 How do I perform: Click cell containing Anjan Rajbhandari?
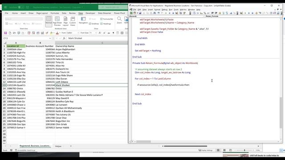[x=92, y=49]
